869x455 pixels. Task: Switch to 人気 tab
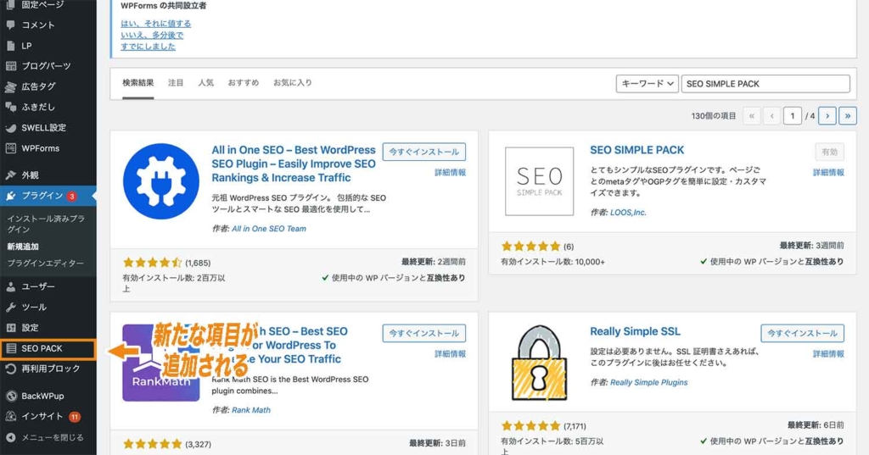[x=206, y=82]
